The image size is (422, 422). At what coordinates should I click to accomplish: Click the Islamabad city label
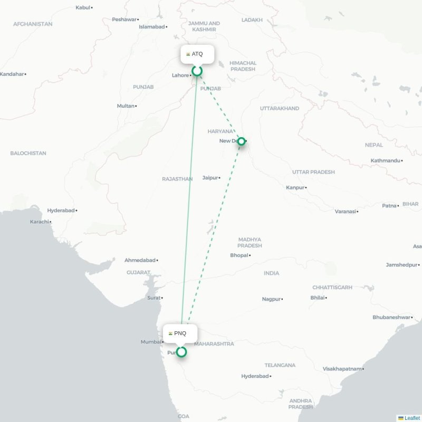tap(152, 27)
